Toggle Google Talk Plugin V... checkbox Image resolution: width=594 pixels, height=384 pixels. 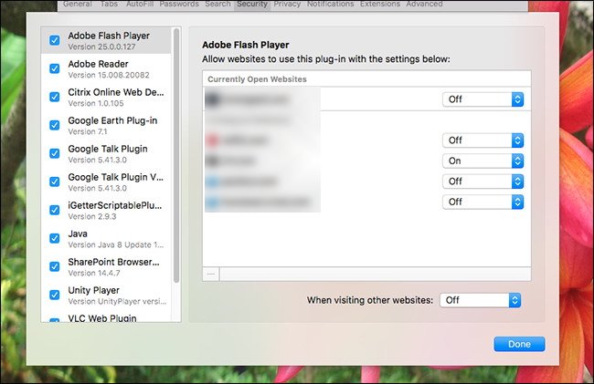click(55, 182)
